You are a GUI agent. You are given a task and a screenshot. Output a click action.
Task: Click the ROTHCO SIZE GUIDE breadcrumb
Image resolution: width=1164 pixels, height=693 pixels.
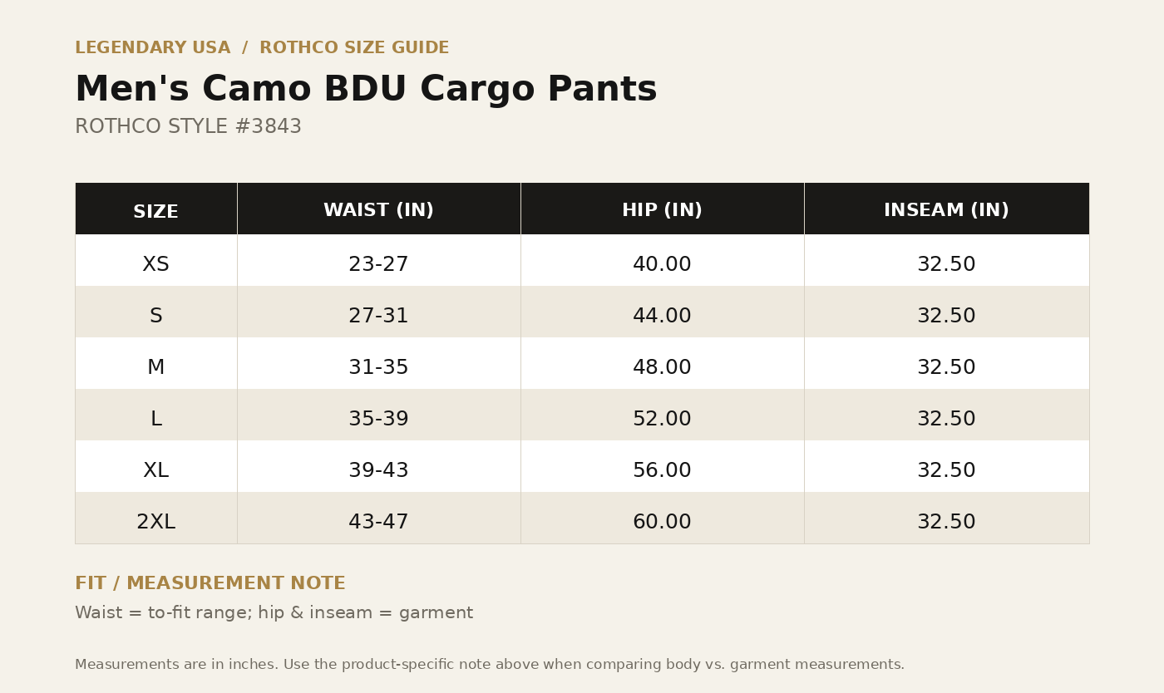[x=354, y=48]
